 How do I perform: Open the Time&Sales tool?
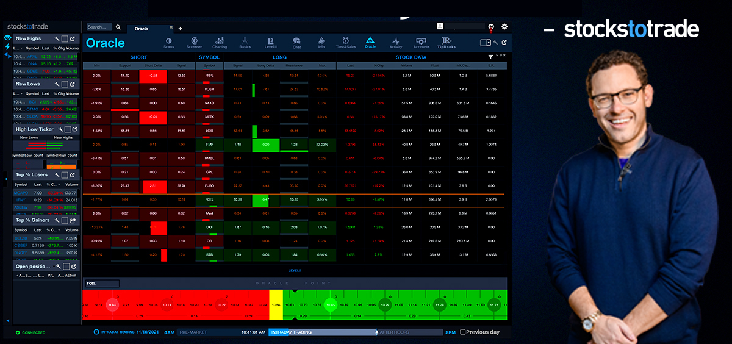coord(345,42)
